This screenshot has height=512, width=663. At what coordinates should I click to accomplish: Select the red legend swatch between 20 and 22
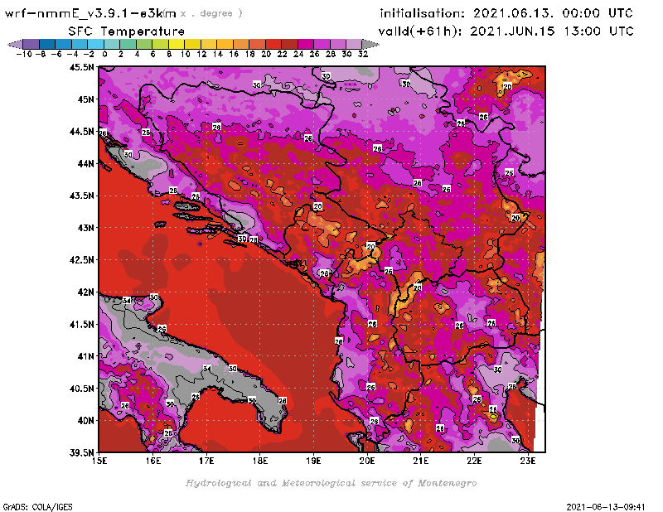[273, 44]
